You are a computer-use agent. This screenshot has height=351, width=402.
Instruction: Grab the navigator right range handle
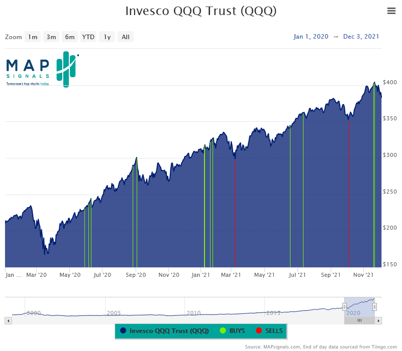[374, 306]
